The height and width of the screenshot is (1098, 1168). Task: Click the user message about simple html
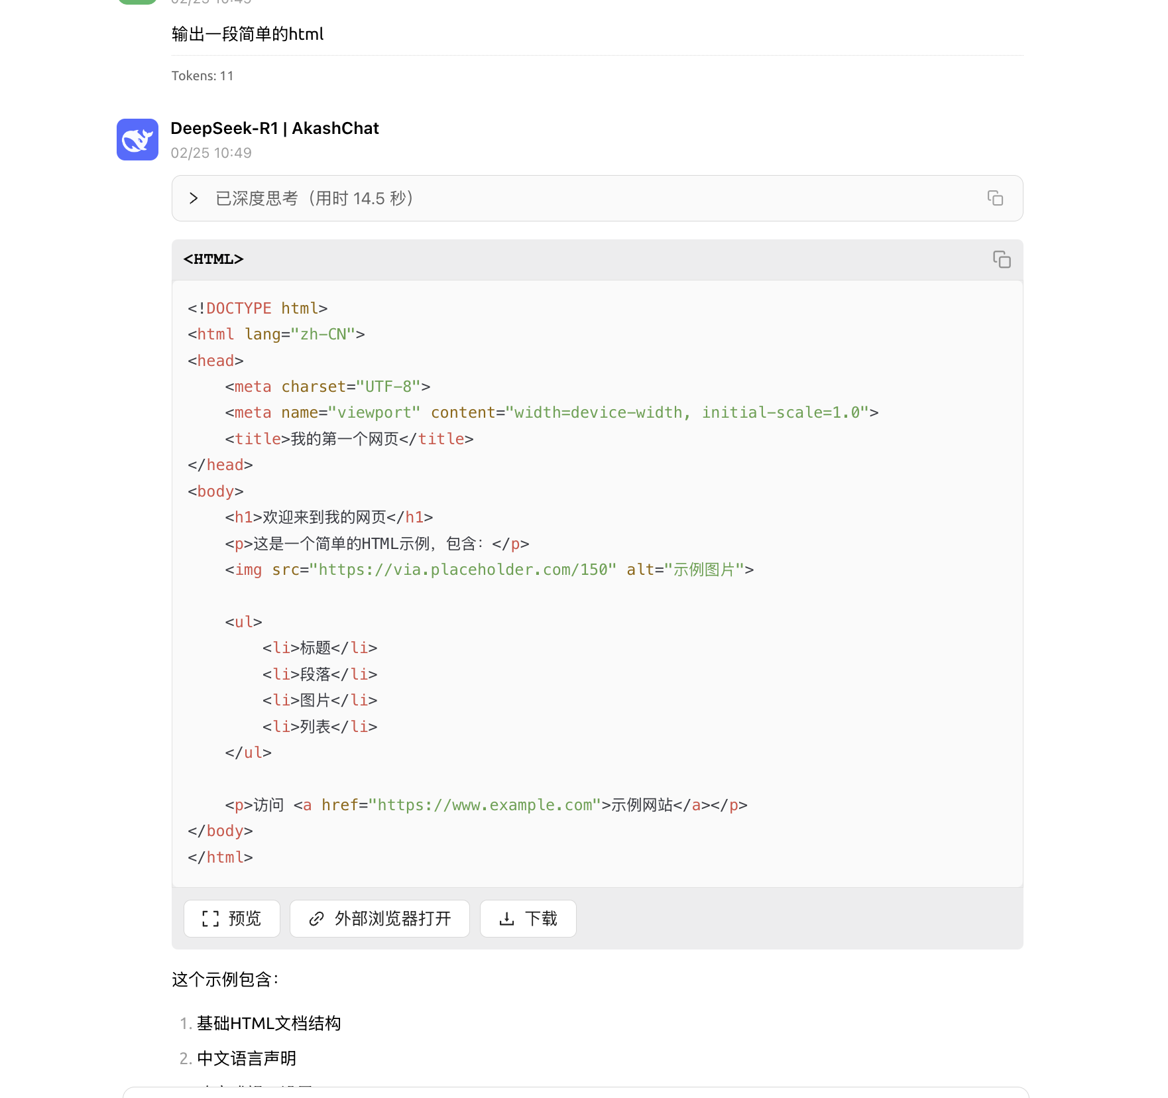coord(247,34)
